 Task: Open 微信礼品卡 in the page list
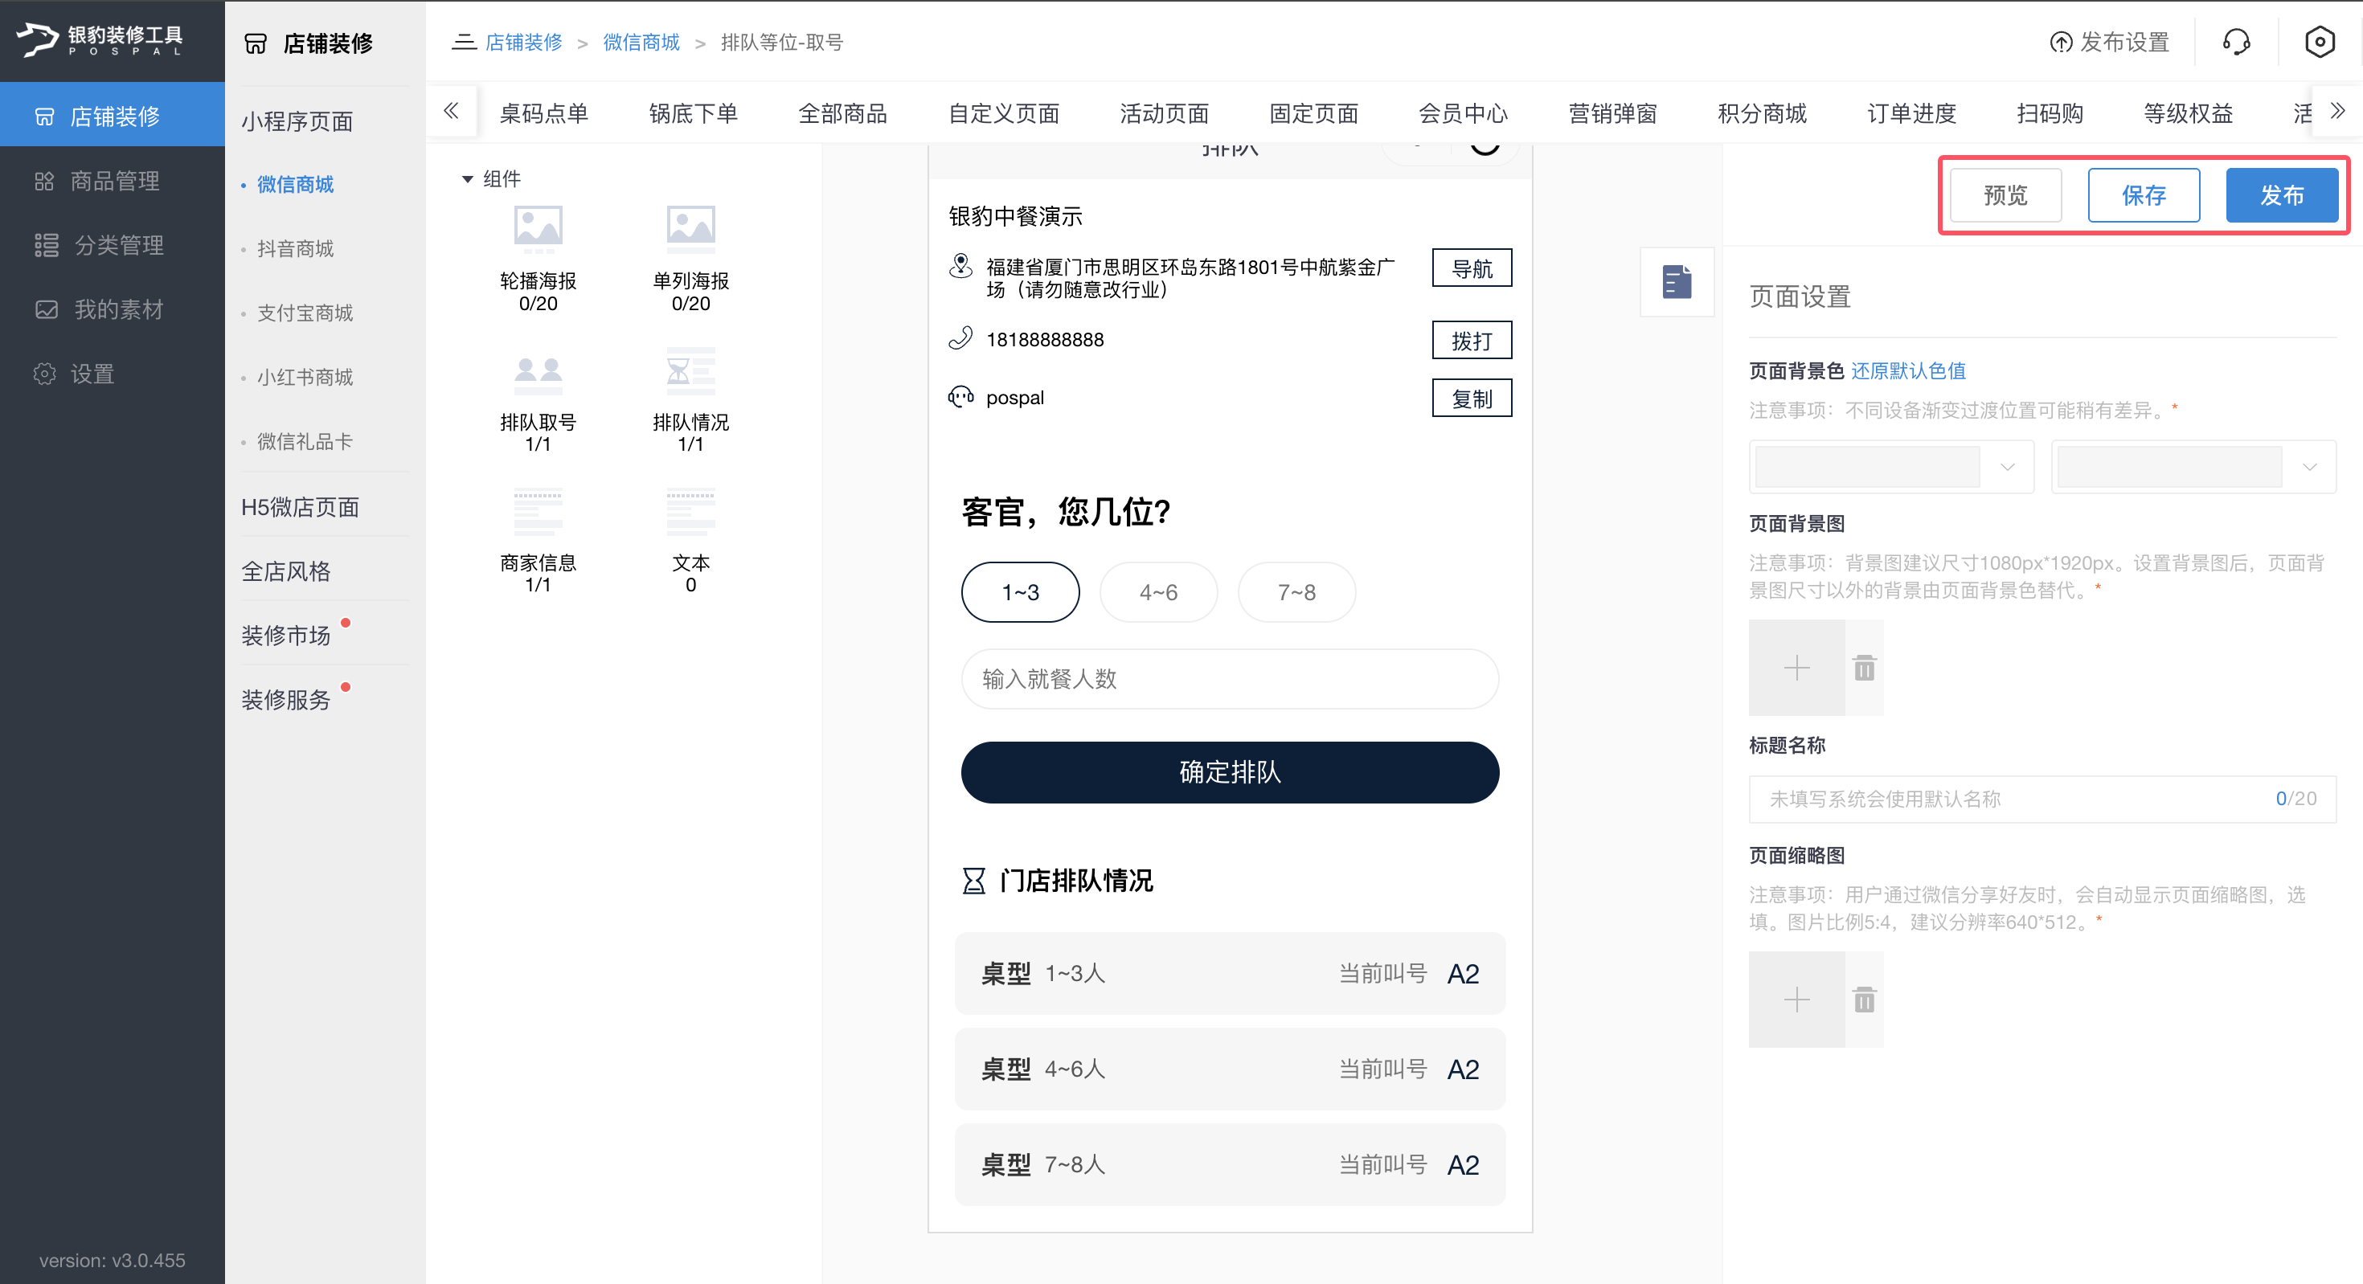click(x=305, y=441)
